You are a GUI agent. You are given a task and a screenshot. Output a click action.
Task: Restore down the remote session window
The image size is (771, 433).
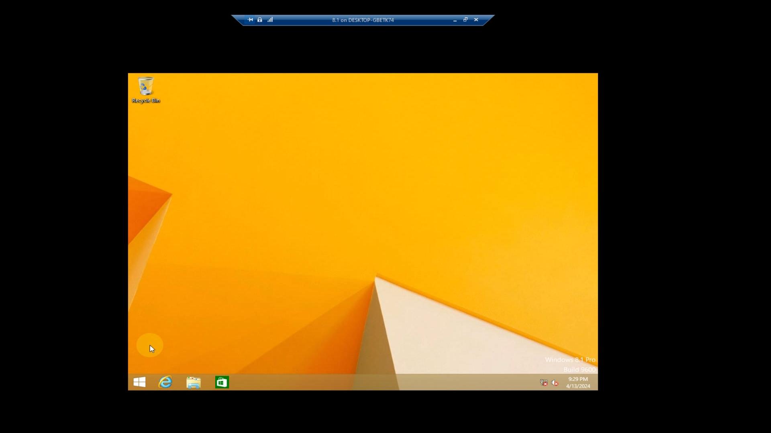465,20
